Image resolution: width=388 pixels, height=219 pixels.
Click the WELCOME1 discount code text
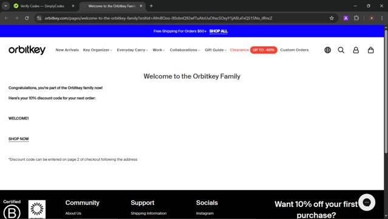(19, 118)
